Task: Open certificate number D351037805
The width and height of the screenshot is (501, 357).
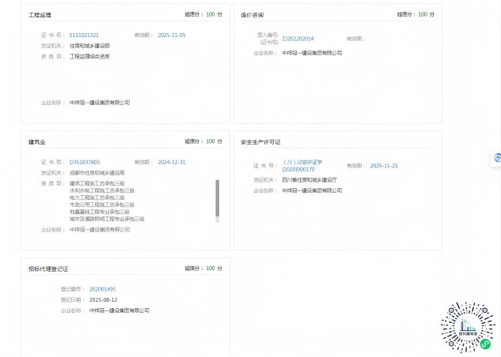Action: (x=85, y=162)
